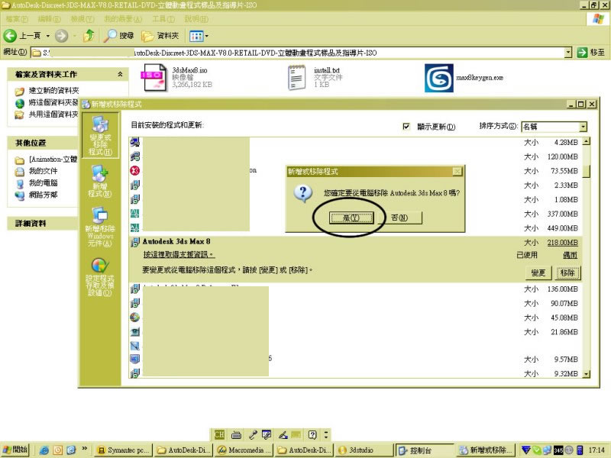The height and width of the screenshot is (458, 611).
Task: Switch to Symantec pc... taskbar button
Action: 123,450
